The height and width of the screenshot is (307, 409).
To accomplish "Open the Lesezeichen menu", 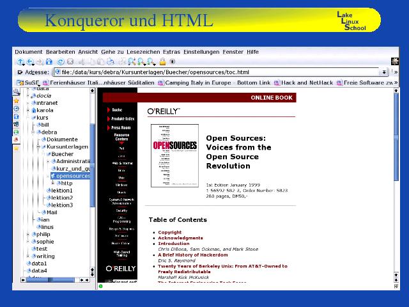I will pos(143,52).
